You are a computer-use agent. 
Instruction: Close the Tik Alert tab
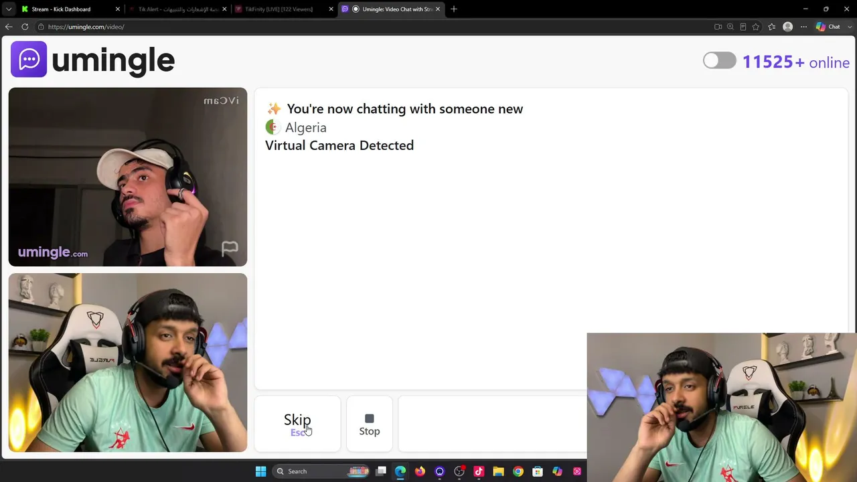pos(224,9)
